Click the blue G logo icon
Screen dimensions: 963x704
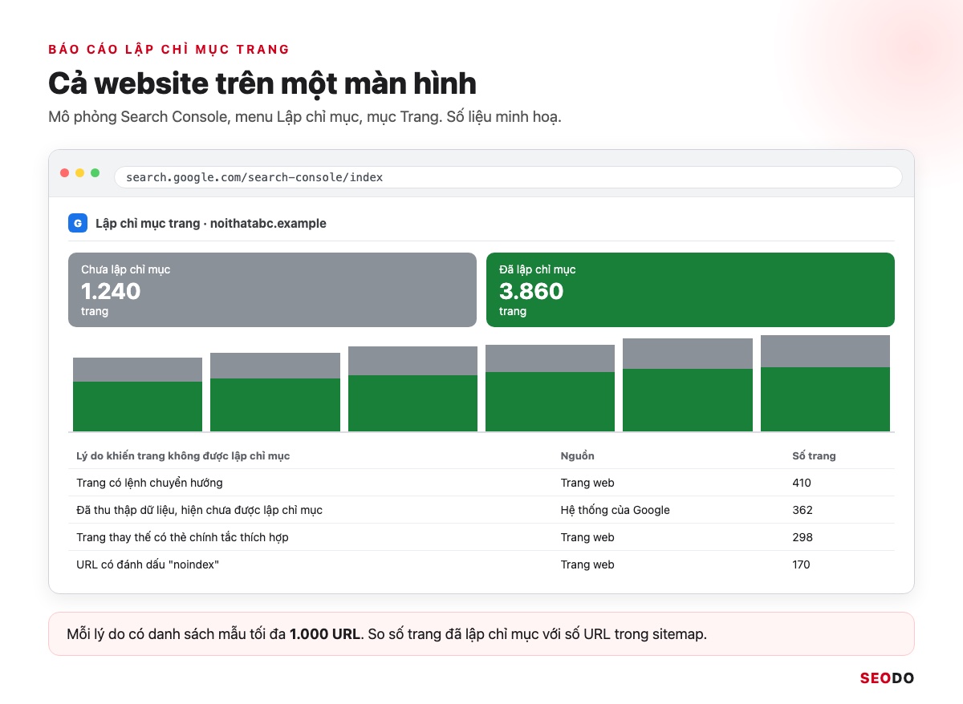(78, 223)
